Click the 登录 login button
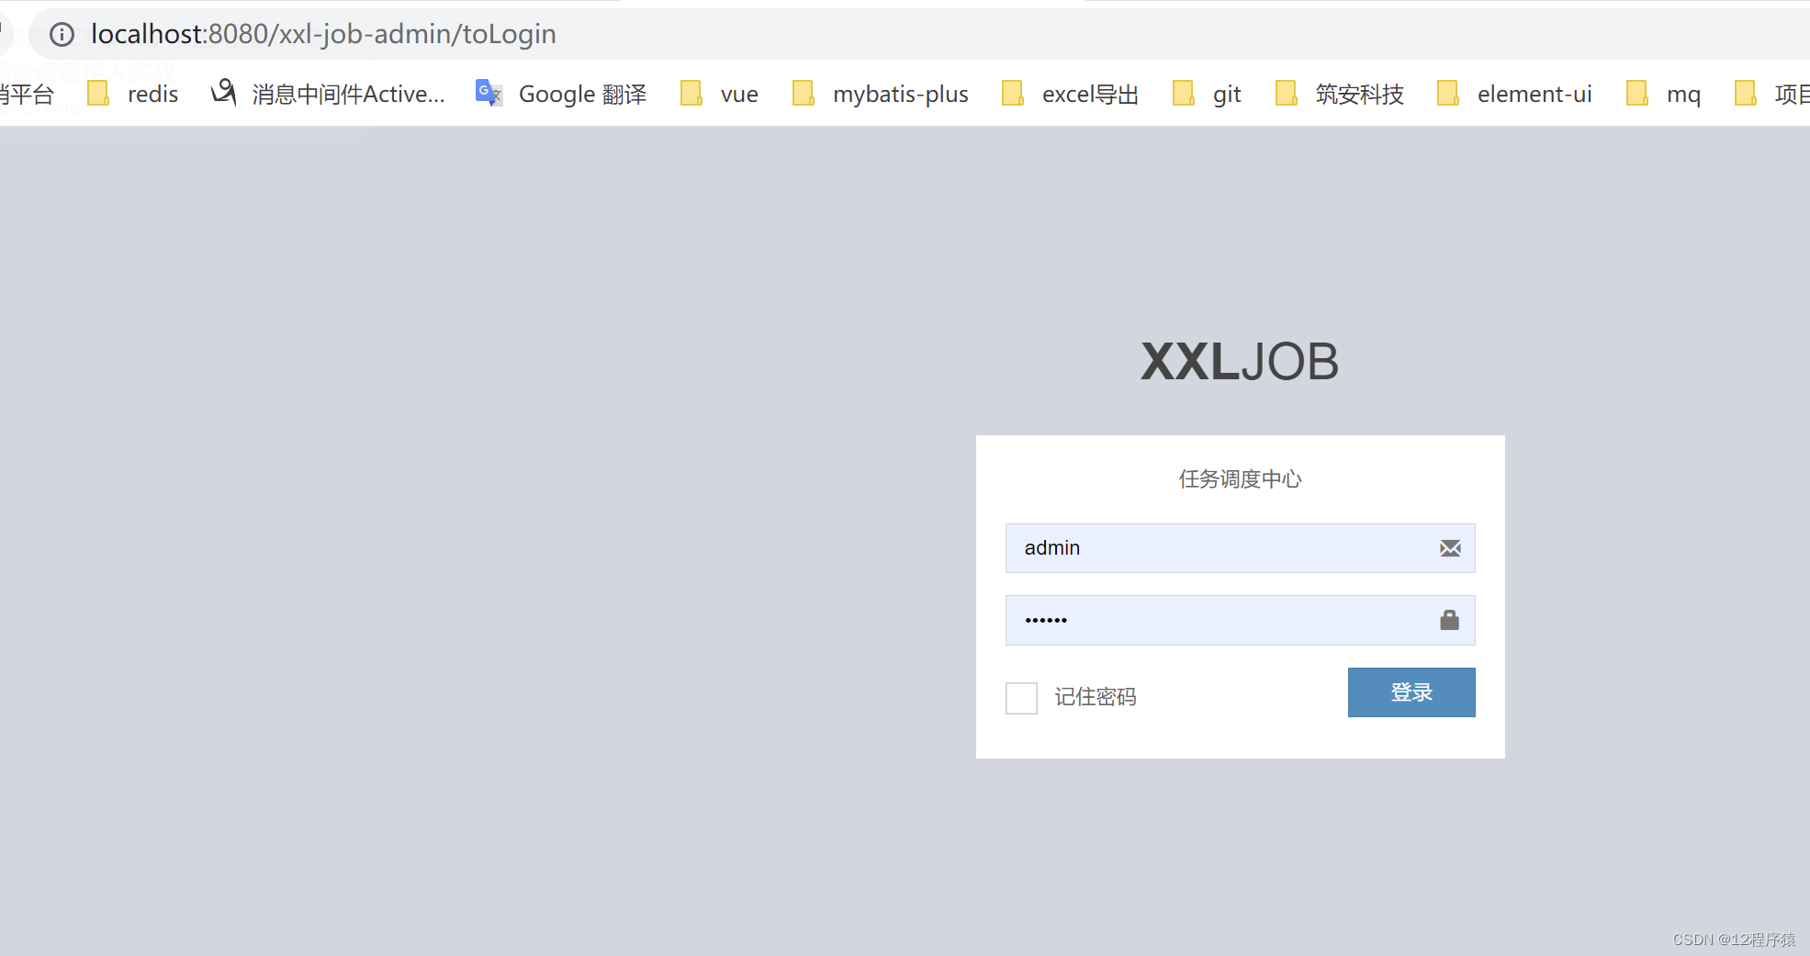Viewport: 1810px width, 956px height. point(1411,692)
